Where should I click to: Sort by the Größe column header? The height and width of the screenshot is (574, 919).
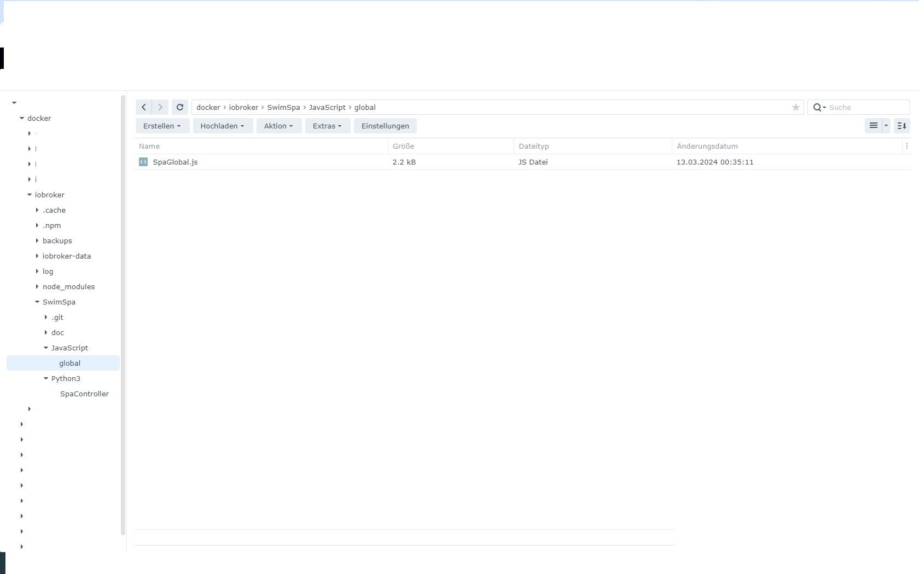coord(451,146)
